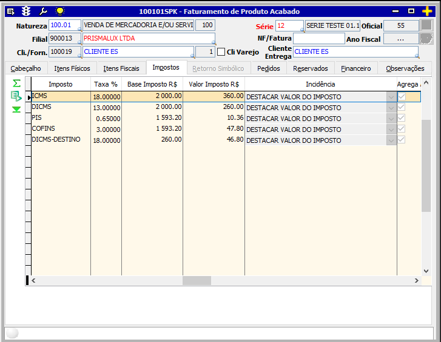Open Incidência dropdown for COFINS row
Viewport: 441px width, 342px height.
coord(391,130)
